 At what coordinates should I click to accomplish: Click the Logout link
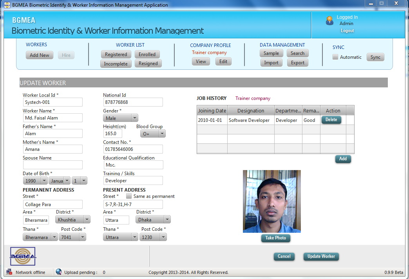[347, 31]
